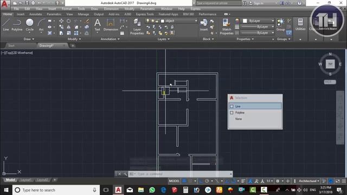
Task: Toggle polar tracking in status bar
Action: click(207, 181)
